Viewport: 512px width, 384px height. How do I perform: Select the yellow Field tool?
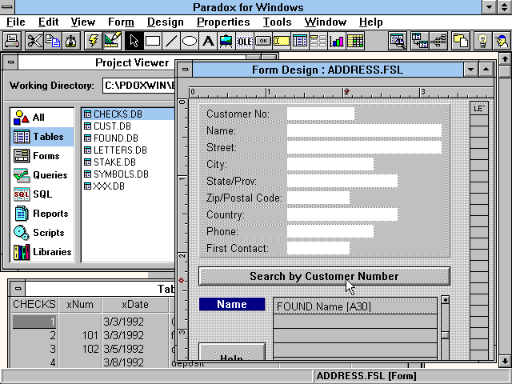[x=282, y=41]
